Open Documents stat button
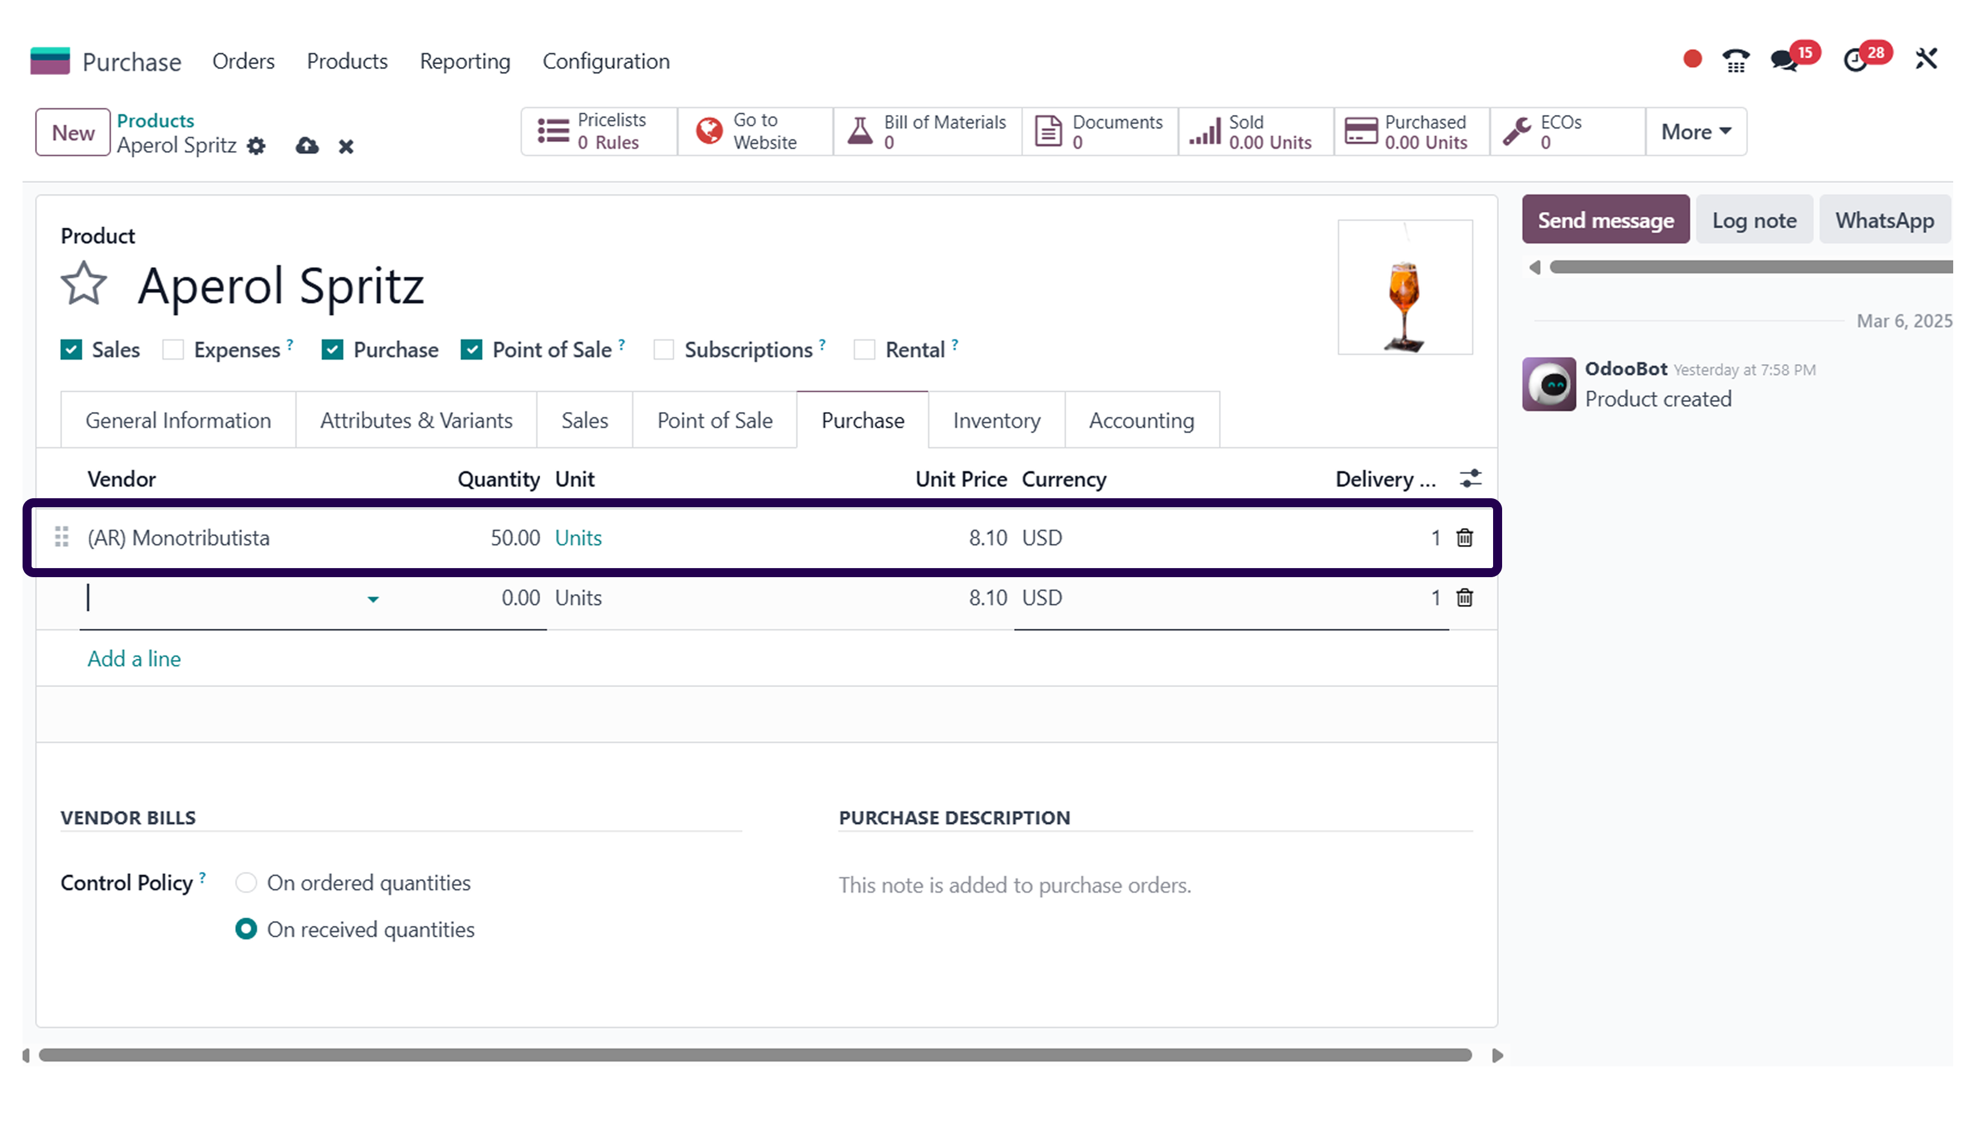Screen dimensions: 1978x1125 point(1100,131)
